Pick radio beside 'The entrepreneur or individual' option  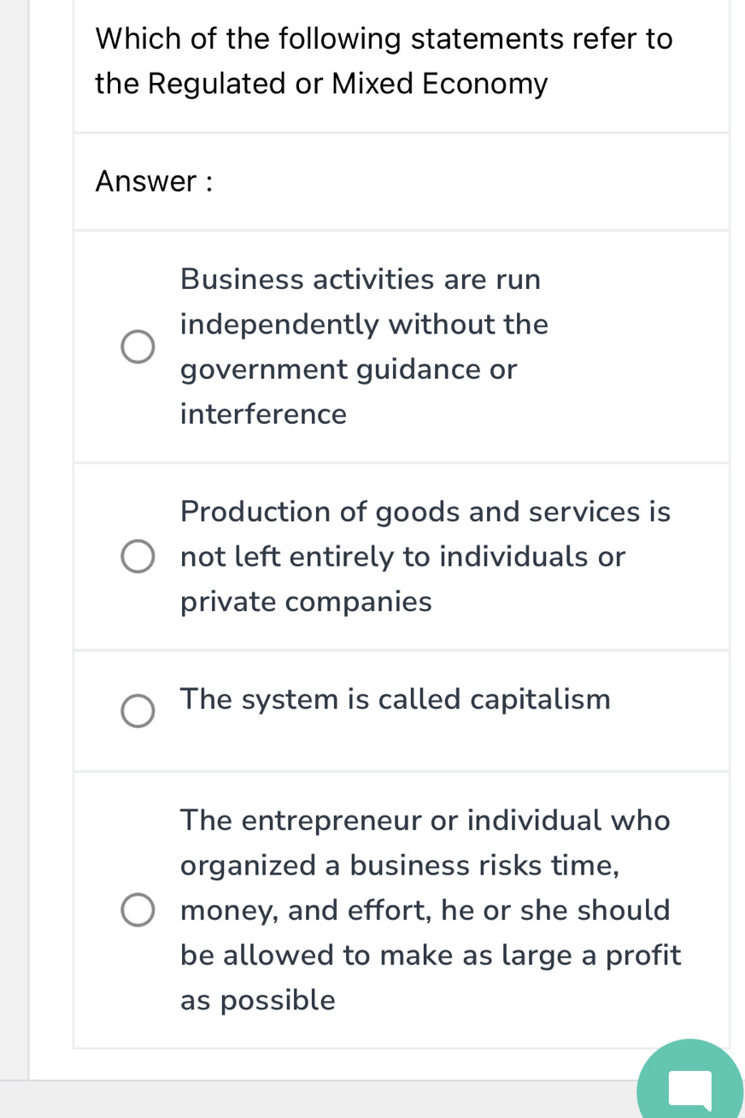[138, 910]
